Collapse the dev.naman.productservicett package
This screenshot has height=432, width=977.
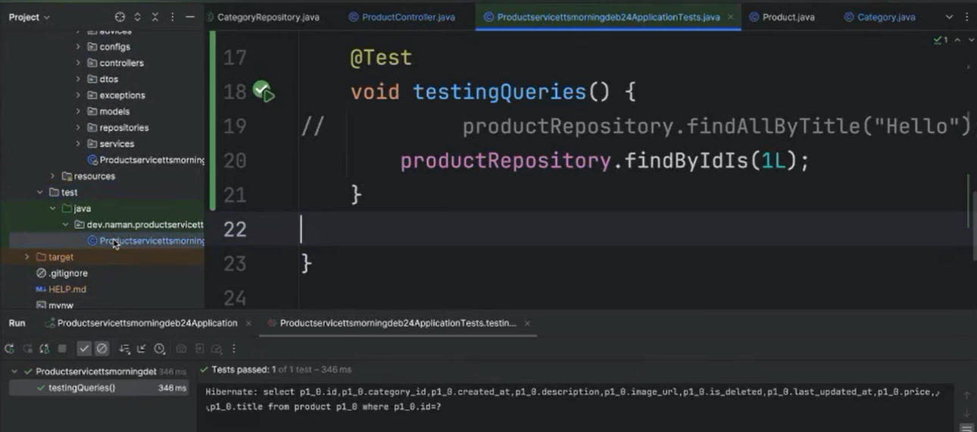(x=66, y=224)
